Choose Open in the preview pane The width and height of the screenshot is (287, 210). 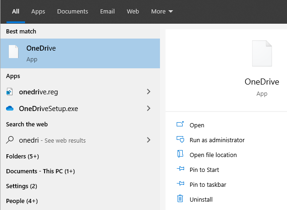coord(197,125)
